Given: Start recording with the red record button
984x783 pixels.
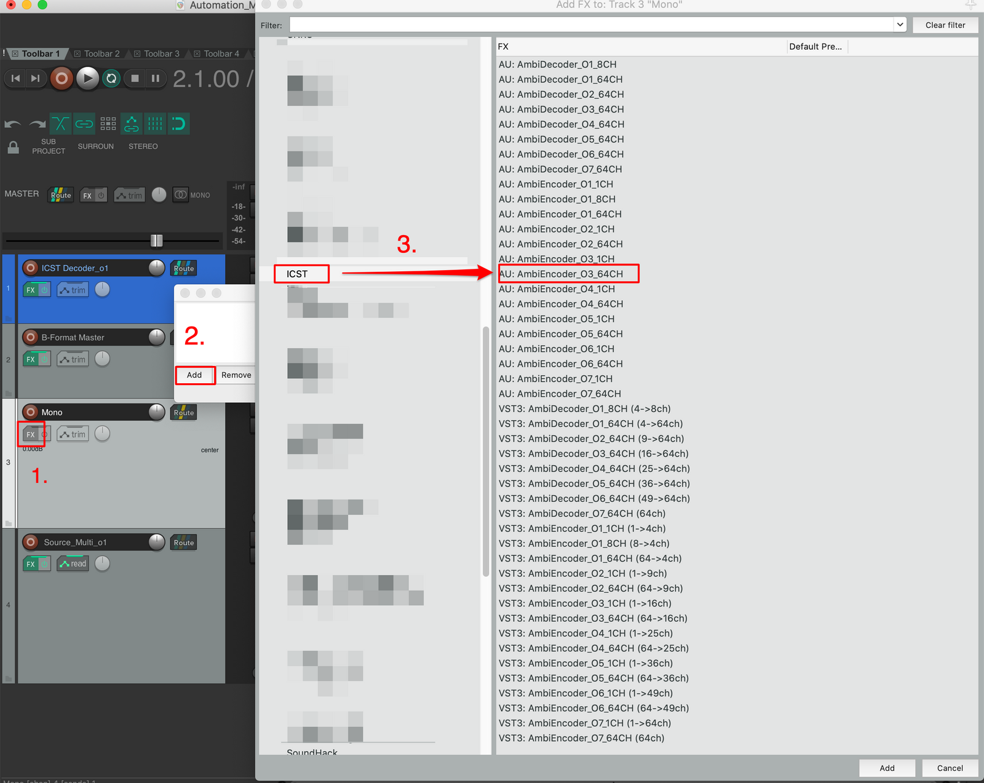Looking at the screenshot, I should pos(61,78).
